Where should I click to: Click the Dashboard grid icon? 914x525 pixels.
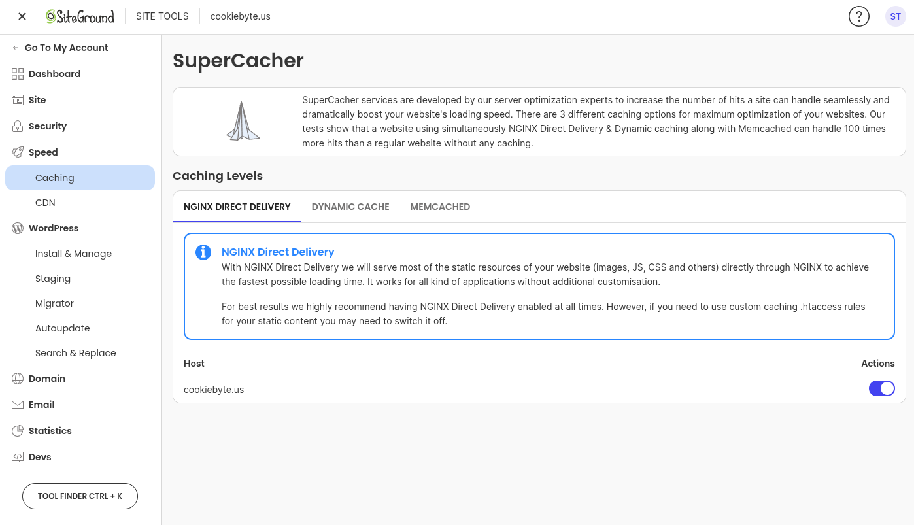click(18, 74)
